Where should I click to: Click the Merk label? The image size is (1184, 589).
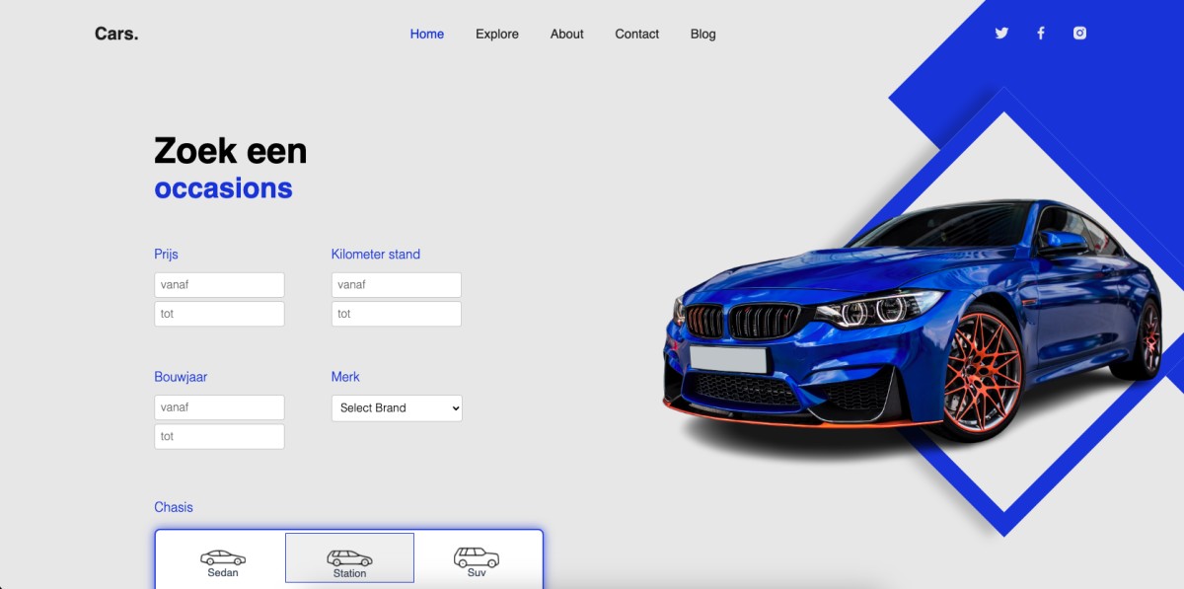pyautogui.click(x=345, y=377)
